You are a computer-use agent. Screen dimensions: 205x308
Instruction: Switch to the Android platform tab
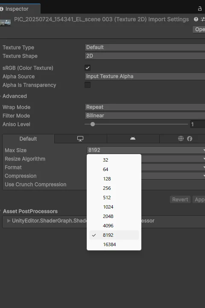coord(133,139)
